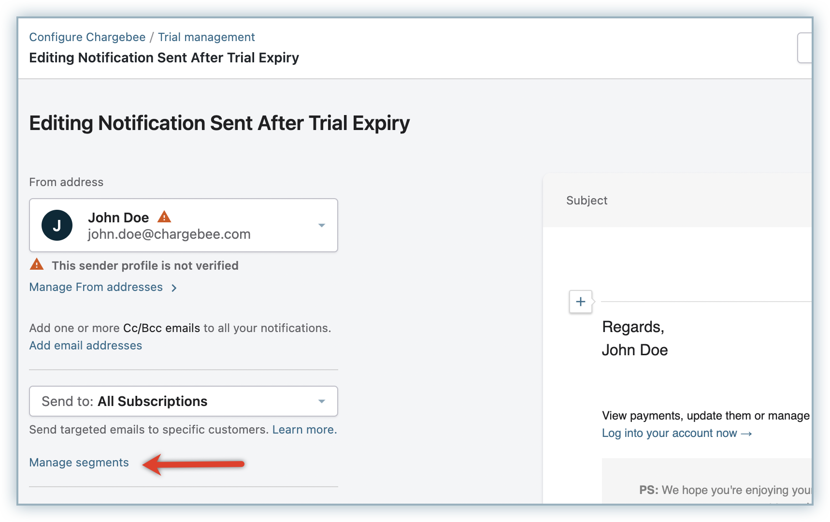Click the John Doe avatar circle

(57, 225)
